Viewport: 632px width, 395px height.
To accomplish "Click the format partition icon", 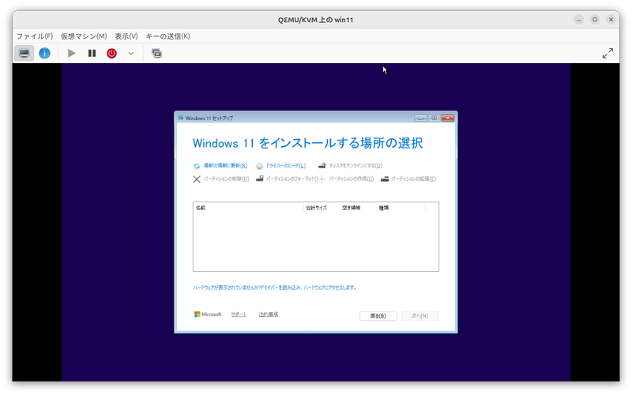I will pyautogui.click(x=260, y=179).
